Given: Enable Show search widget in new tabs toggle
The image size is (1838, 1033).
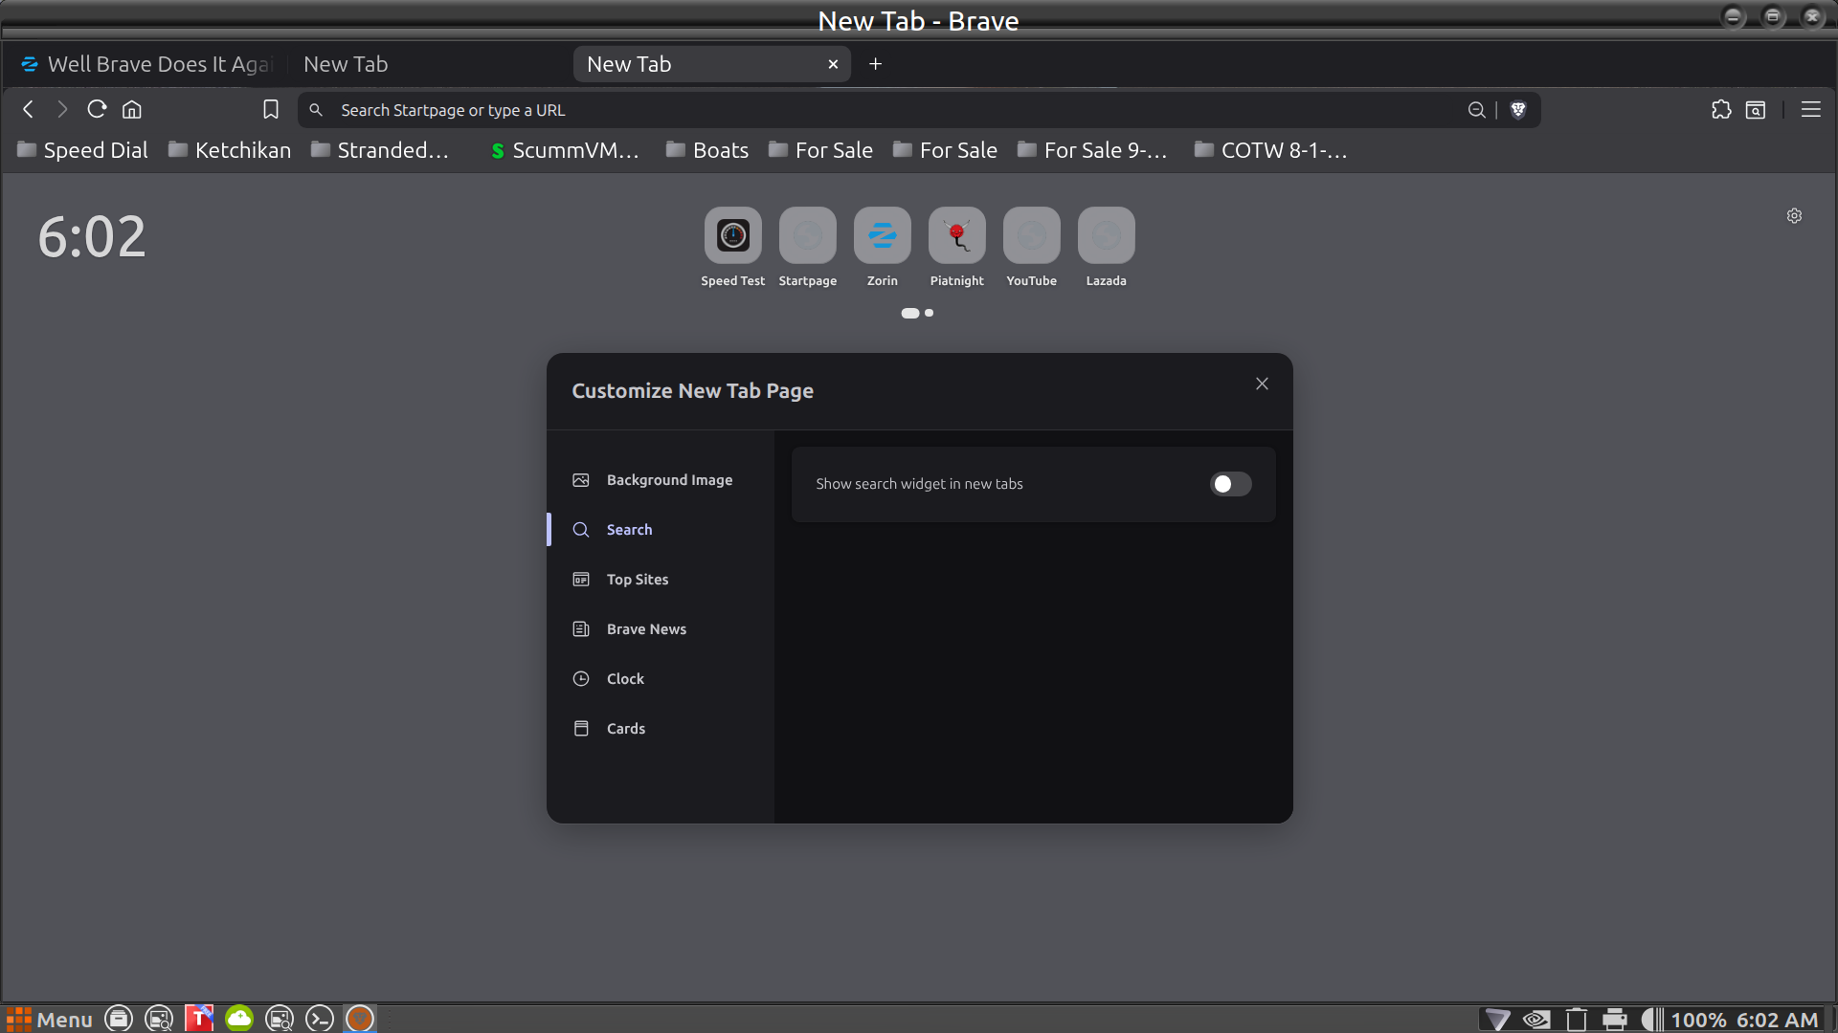Looking at the screenshot, I should pos(1230,484).
